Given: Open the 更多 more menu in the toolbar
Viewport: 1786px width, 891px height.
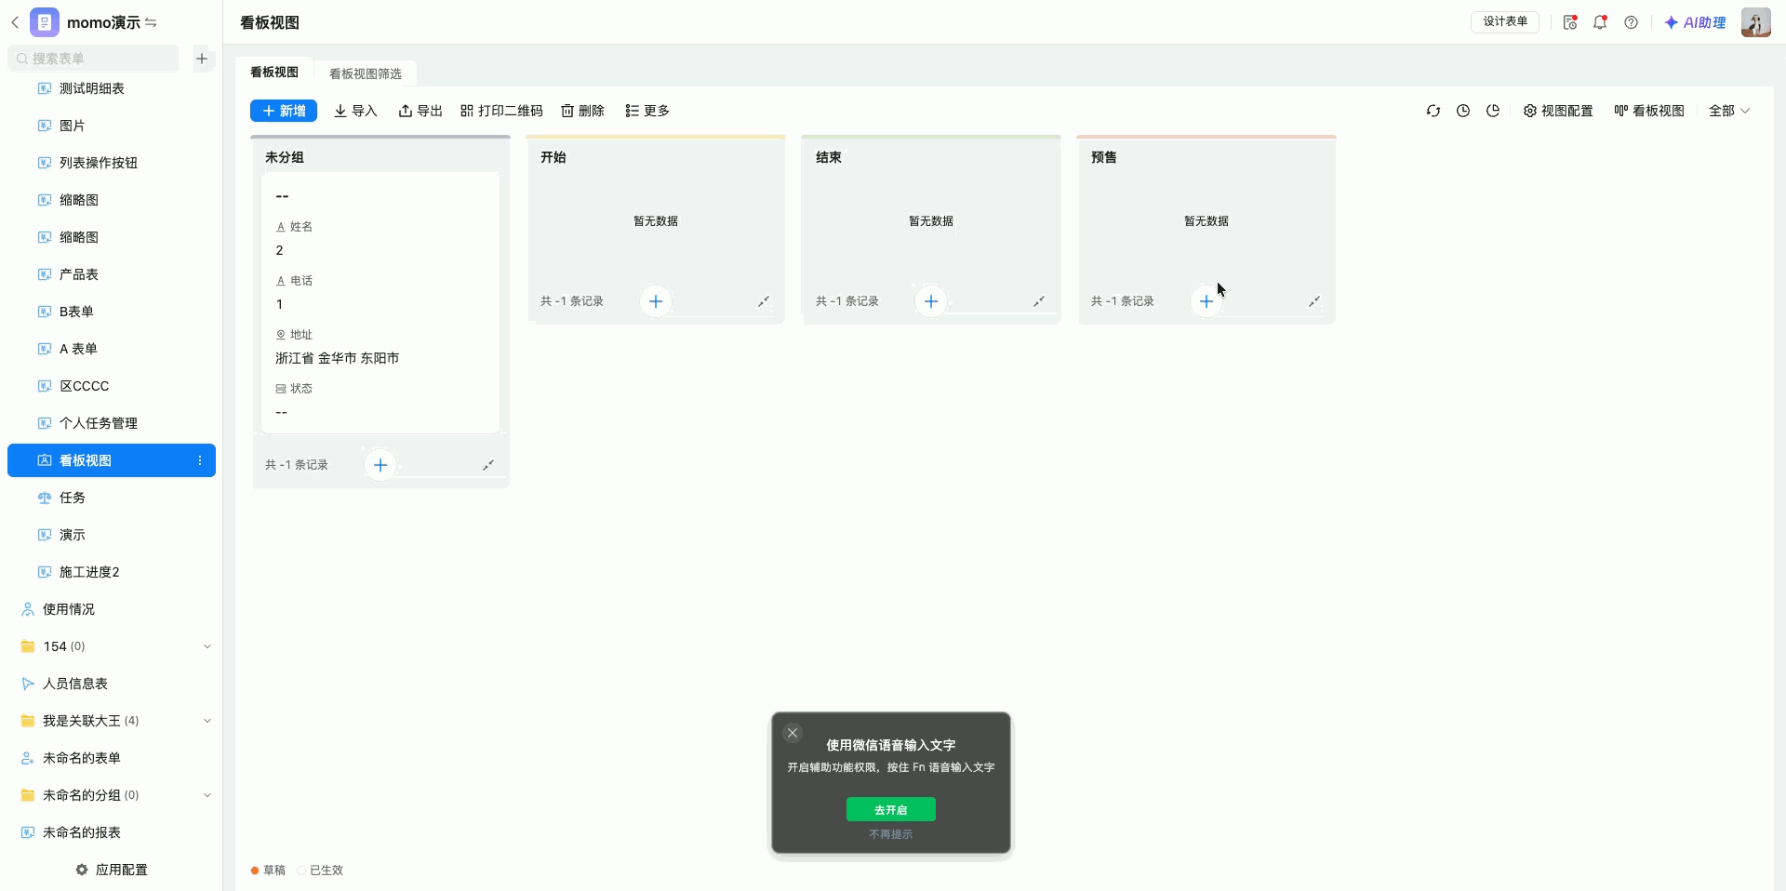Looking at the screenshot, I should pyautogui.click(x=647, y=111).
